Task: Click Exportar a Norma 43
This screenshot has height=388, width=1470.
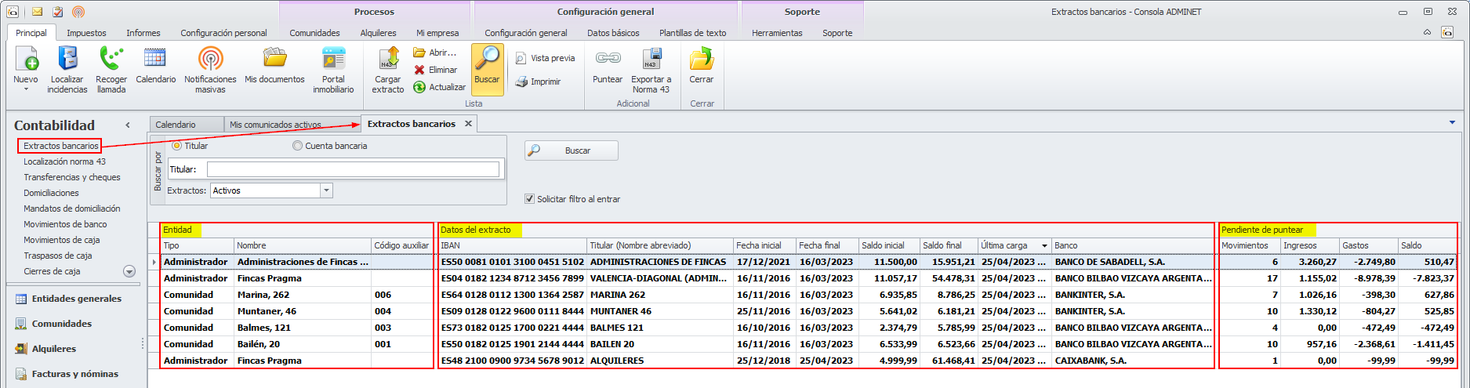Action: click(x=651, y=61)
